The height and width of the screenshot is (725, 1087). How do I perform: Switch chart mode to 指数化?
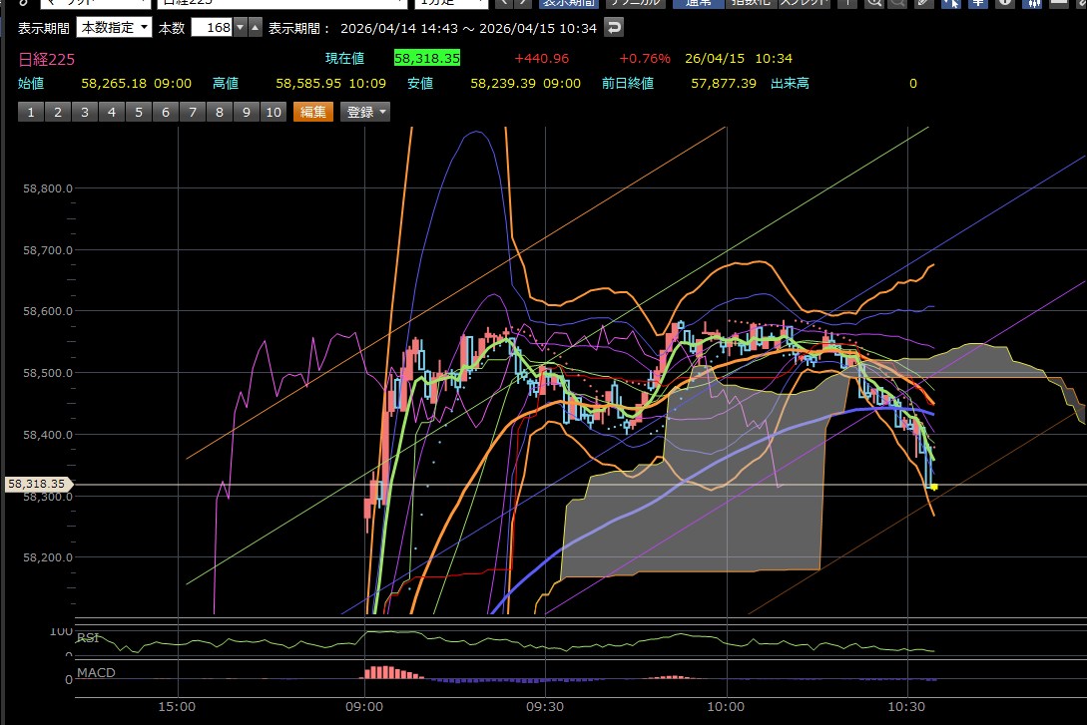coord(749,3)
